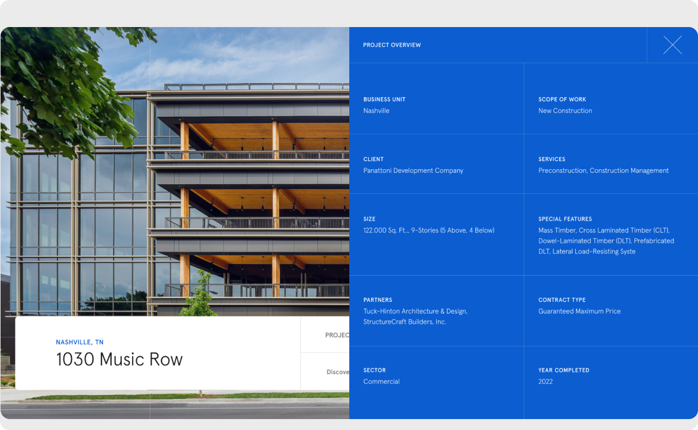Click Preconstruction, Construction Management services text
Viewport: 698px width, 430px height.
603,170
